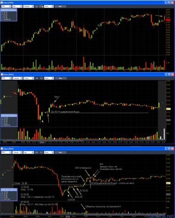Image resolution: width=175 pixels, height=218 pixels.
Task: Maximize the 5-minute chart window
Action: click(x=169, y=74)
